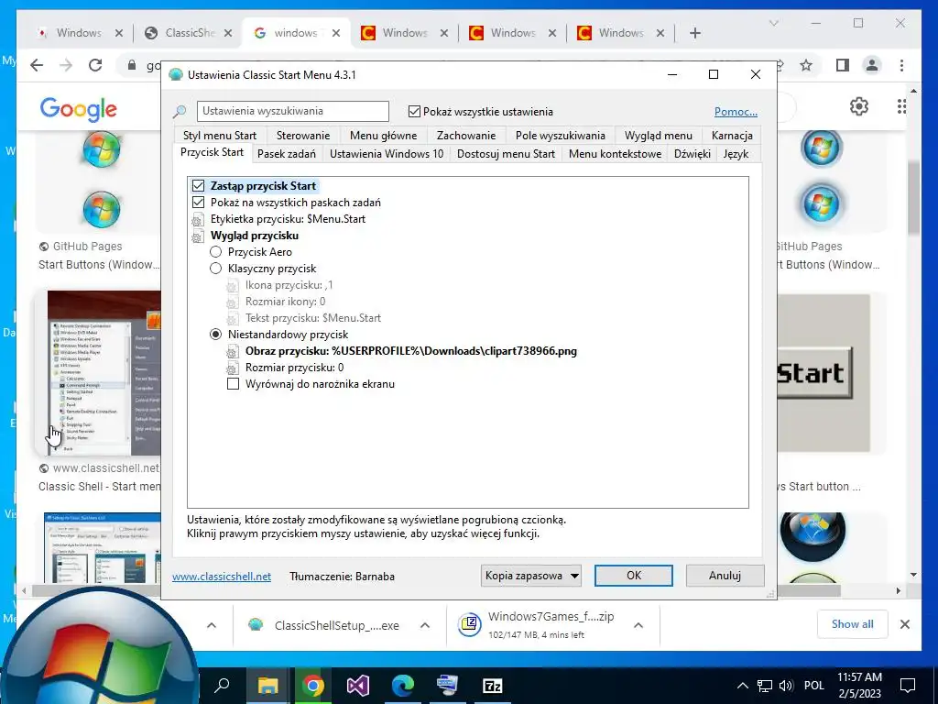Click gear icon beside Obraz przycisku

click(233, 351)
